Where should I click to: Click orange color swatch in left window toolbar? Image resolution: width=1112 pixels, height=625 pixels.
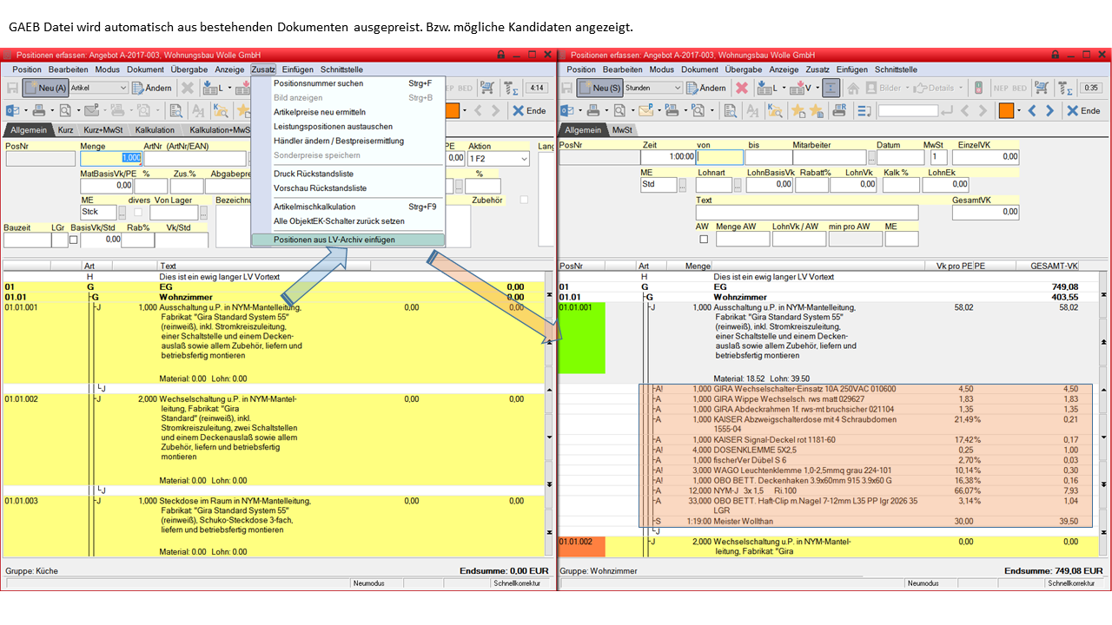click(453, 110)
